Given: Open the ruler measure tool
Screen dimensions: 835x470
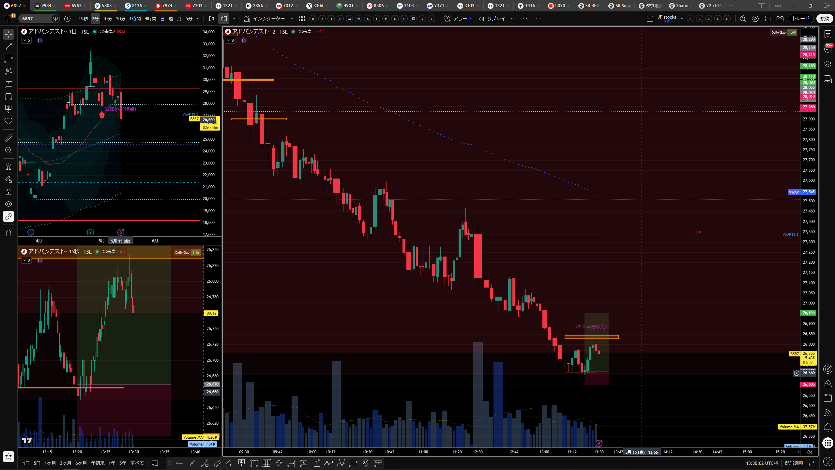Looking at the screenshot, I should [8, 138].
